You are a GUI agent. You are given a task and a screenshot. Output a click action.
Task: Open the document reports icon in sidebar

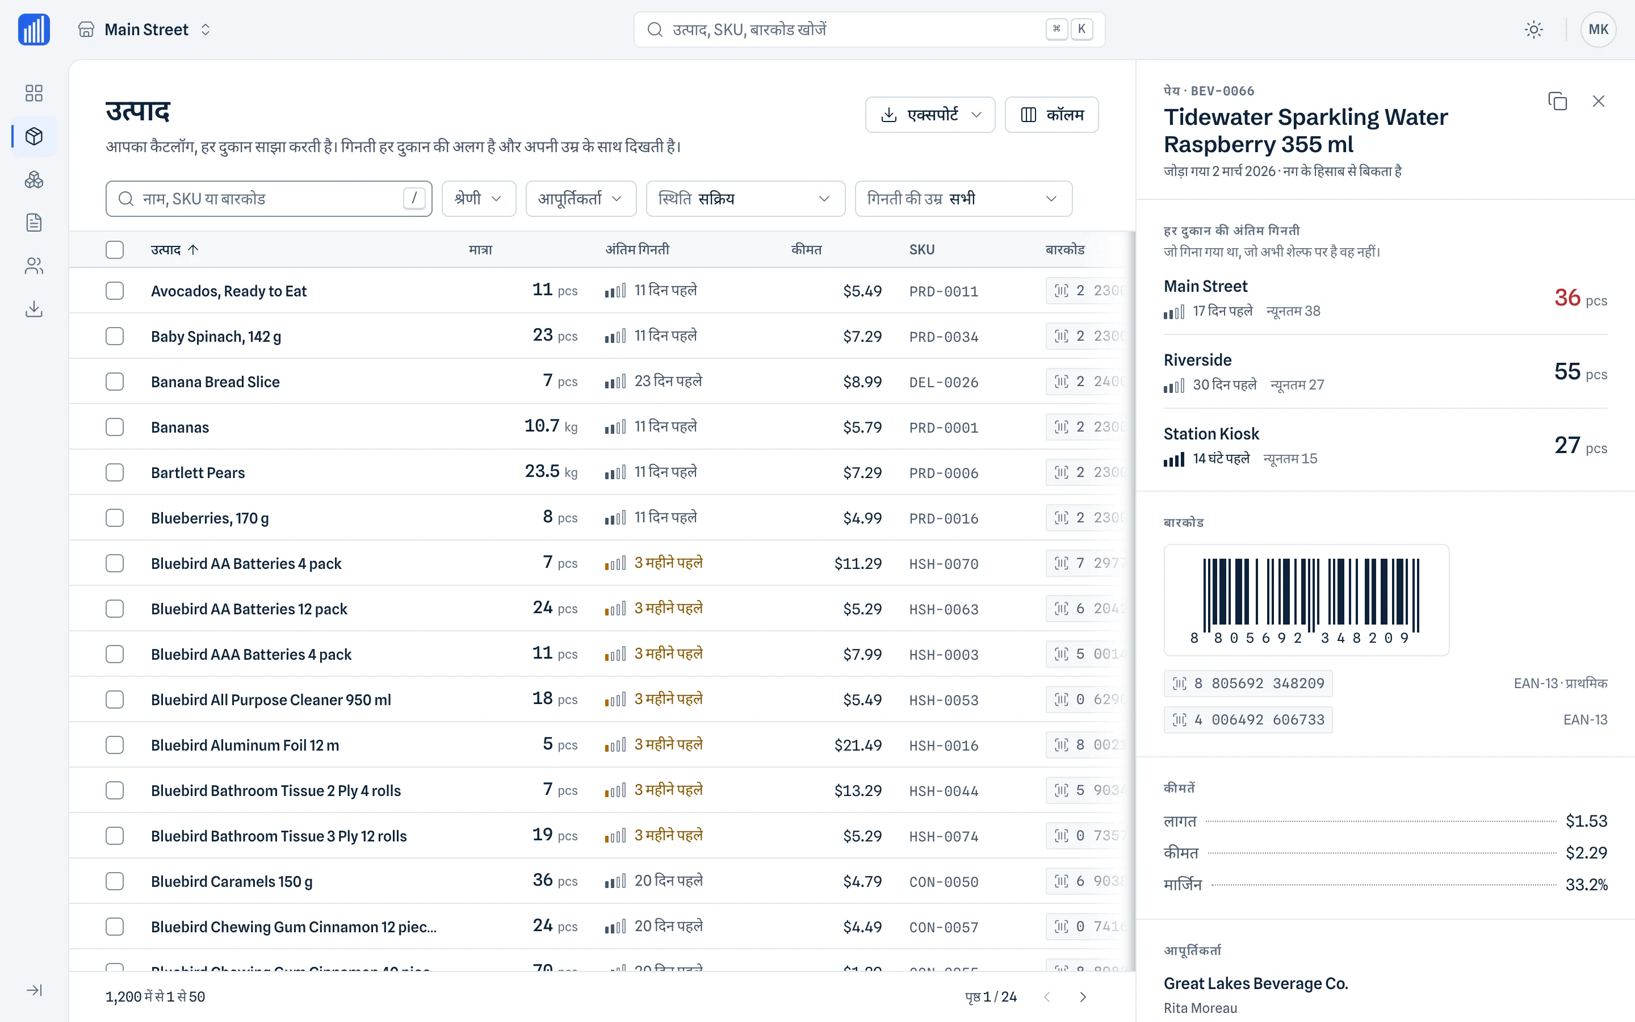(34, 223)
